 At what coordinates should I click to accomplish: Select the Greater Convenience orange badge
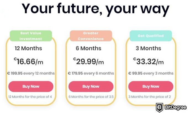coord(91,36)
